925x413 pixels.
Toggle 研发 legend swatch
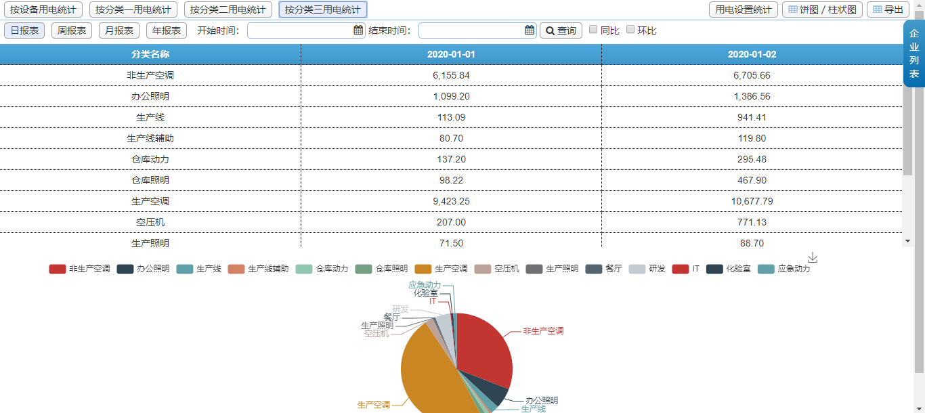tap(637, 269)
